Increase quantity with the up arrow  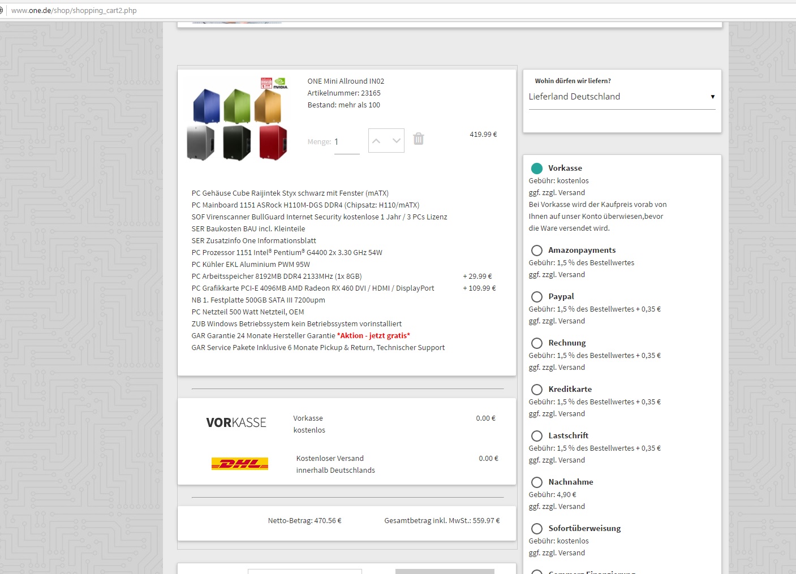tap(377, 141)
